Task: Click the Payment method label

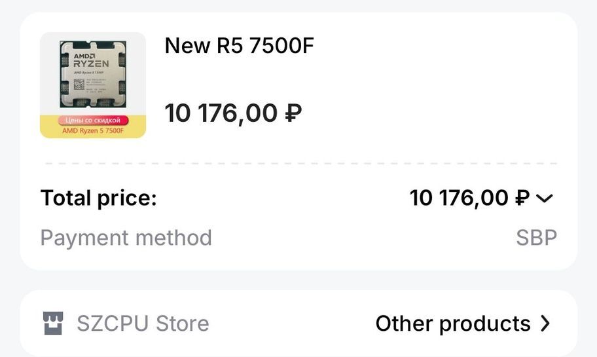Action: coord(126,237)
